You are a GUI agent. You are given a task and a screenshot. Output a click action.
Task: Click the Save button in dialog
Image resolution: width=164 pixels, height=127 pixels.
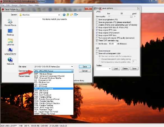[x=85, y=67]
